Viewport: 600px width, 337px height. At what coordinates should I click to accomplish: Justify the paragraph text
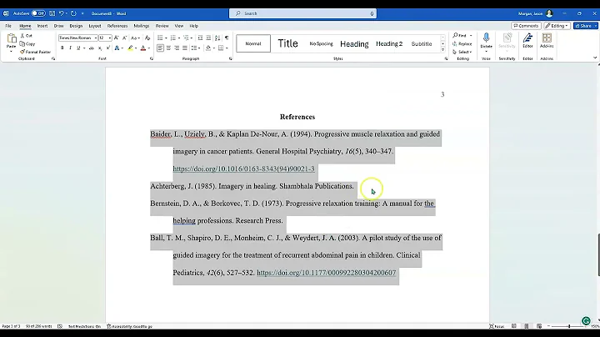[185, 48]
